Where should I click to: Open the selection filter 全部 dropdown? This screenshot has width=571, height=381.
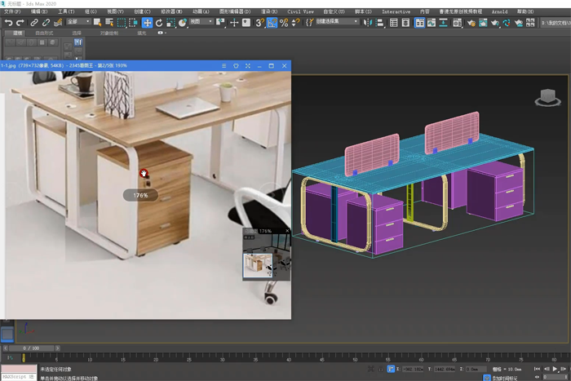(x=78, y=21)
